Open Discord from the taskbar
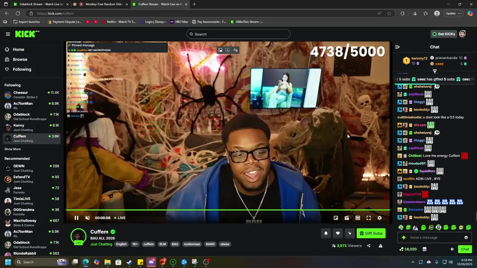The height and width of the screenshot is (268, 477). pos(151,262)
